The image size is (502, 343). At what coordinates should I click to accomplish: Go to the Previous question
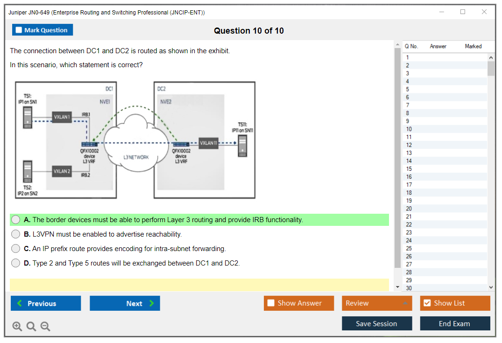point(46,303)
